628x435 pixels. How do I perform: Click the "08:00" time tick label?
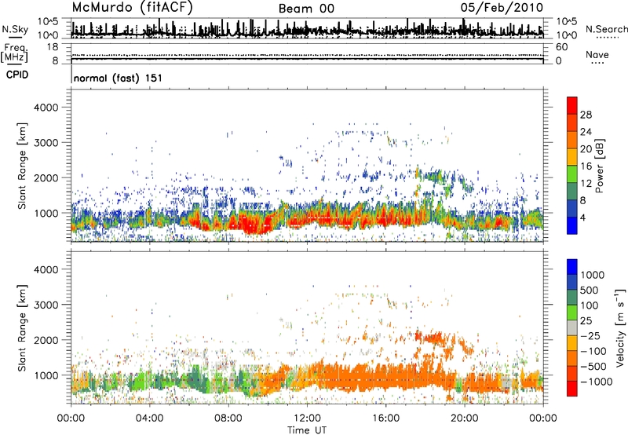tap(228, 419)
